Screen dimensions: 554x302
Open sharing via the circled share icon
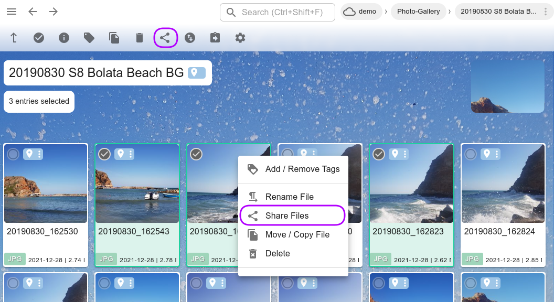[165, 37]
